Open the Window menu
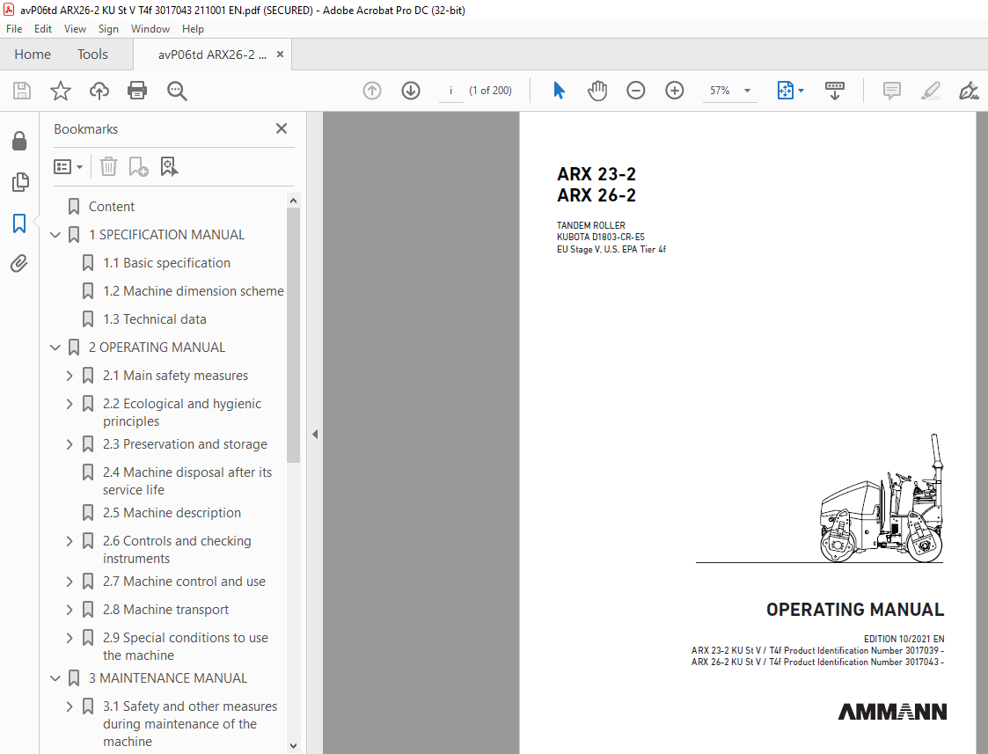988x754 pixels. 150,29
